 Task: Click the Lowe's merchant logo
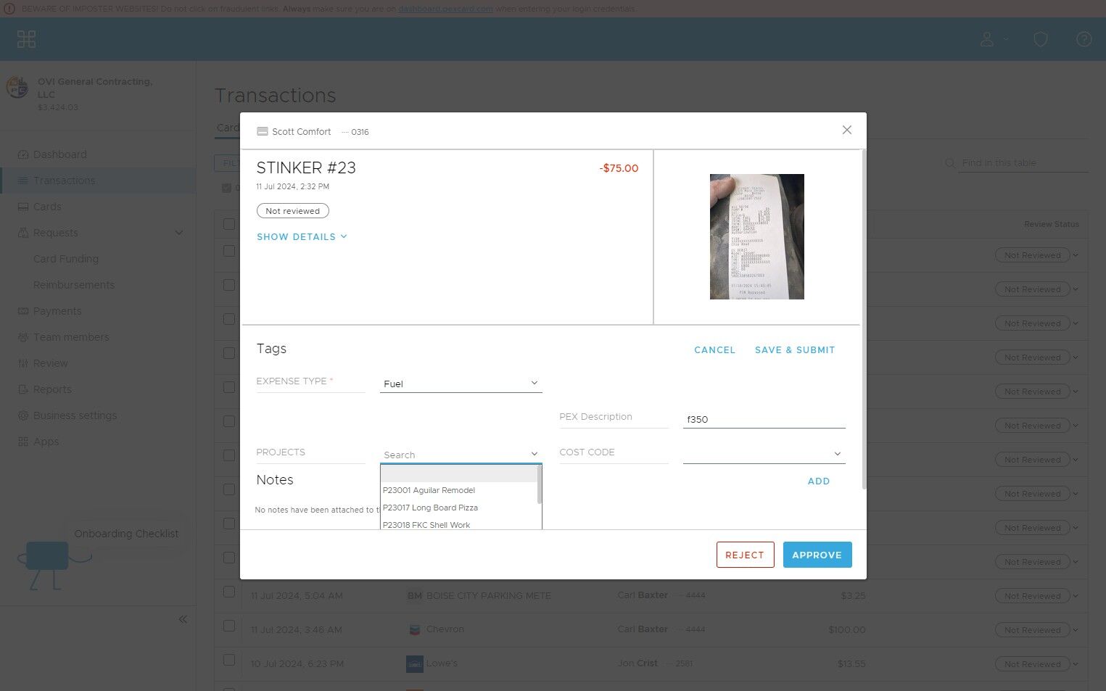click(415, 663)
